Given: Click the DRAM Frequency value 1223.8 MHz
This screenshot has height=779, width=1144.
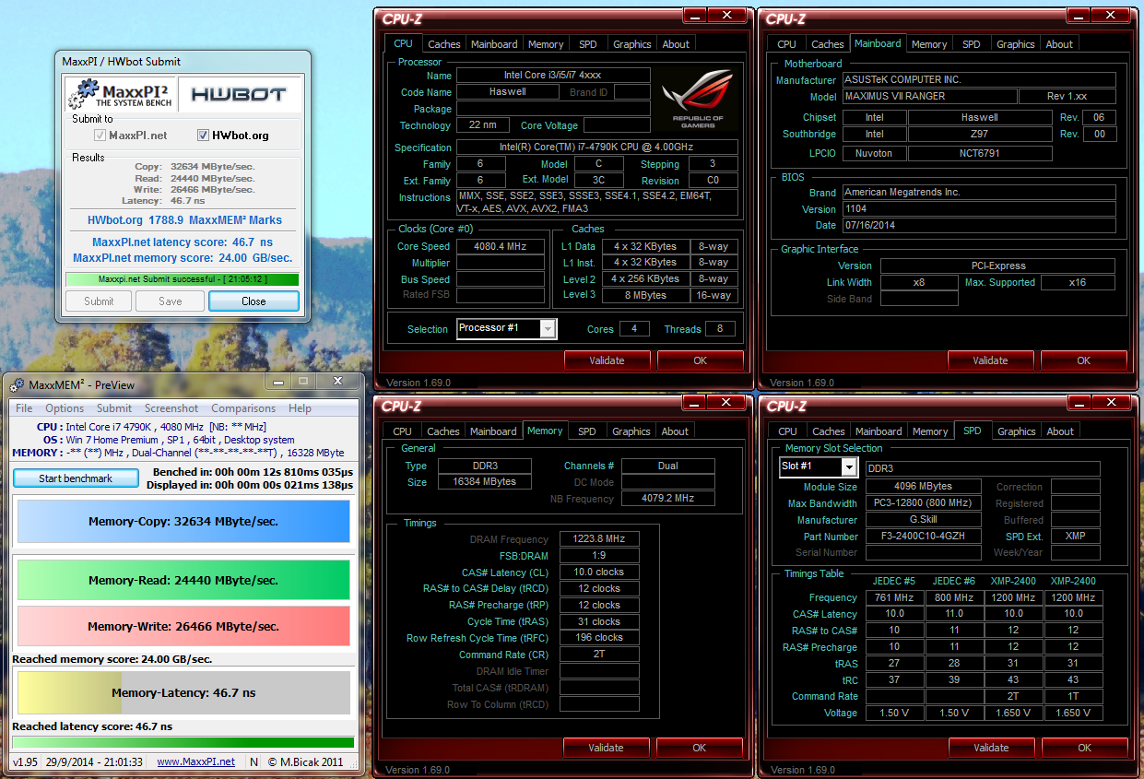Looking at the screenshot, I should coord(599,539).
